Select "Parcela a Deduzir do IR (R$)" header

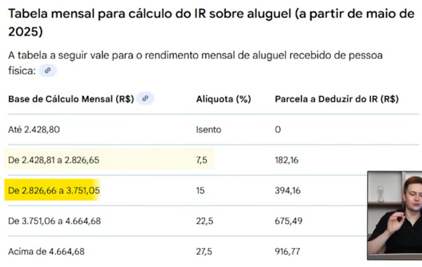(337, 99)
